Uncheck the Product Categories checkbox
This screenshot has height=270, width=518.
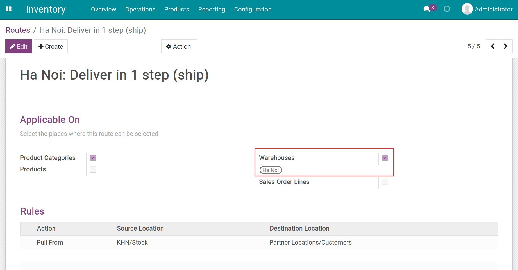click(x=93, y=158)
